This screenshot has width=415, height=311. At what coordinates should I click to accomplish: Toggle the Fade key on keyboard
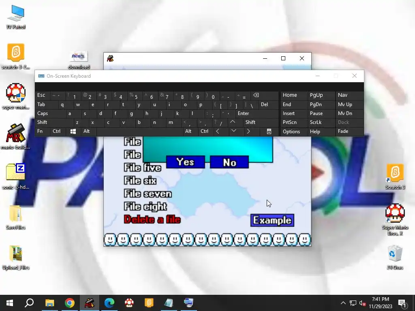pos(349,132)
